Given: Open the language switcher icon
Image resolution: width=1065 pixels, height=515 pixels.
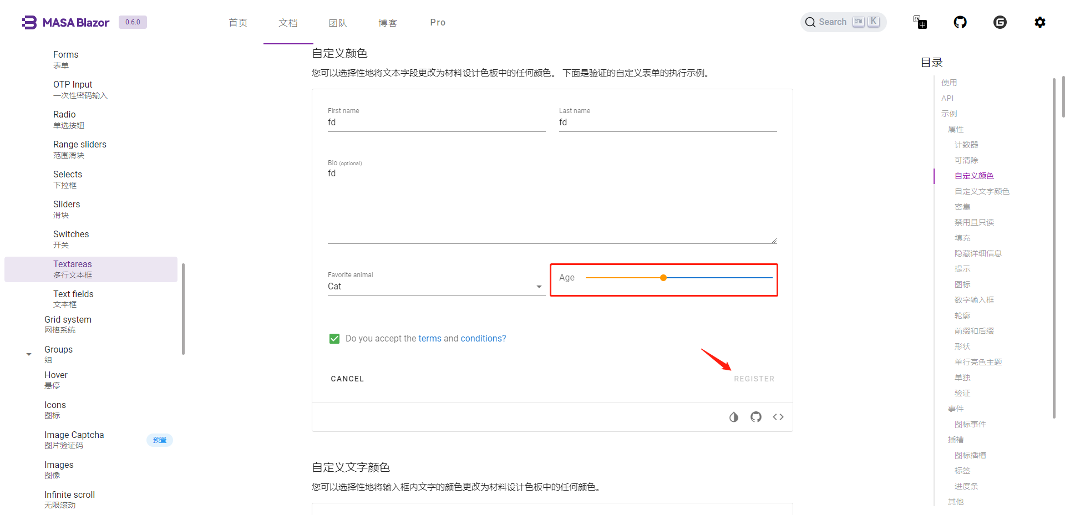Looking at the screenshot, I should pyautogui.click(x=920, y=22).
